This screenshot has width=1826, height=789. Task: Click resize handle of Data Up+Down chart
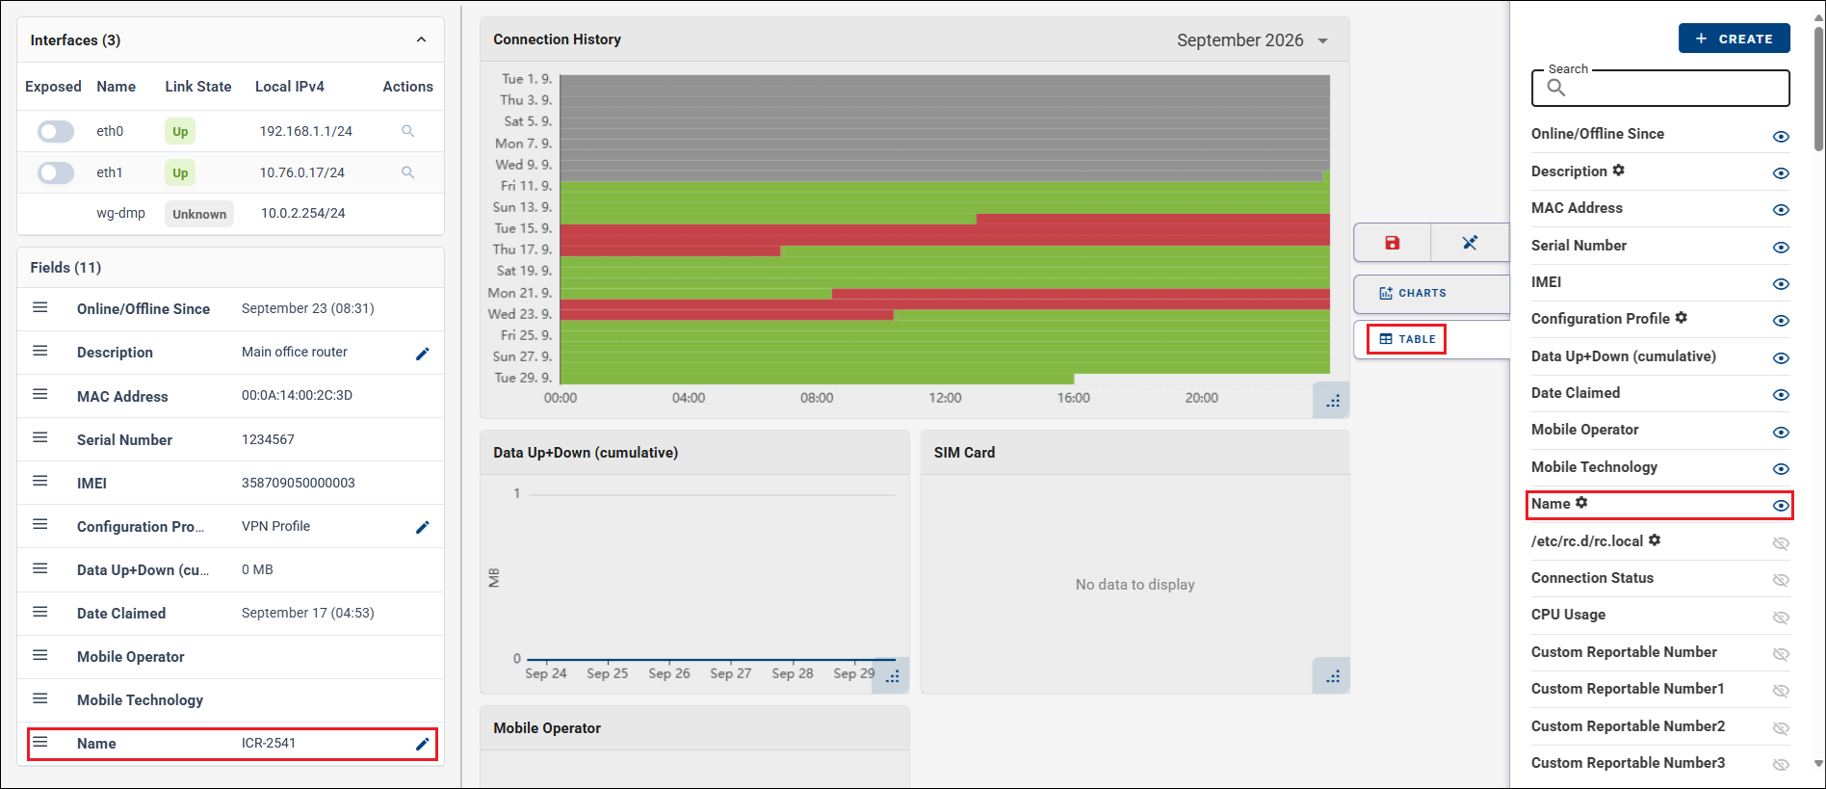click(893, 676)
